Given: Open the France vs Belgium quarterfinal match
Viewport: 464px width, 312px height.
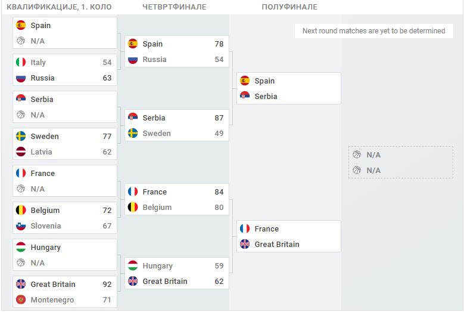Looking at the screenshot, I should [177, 199].
